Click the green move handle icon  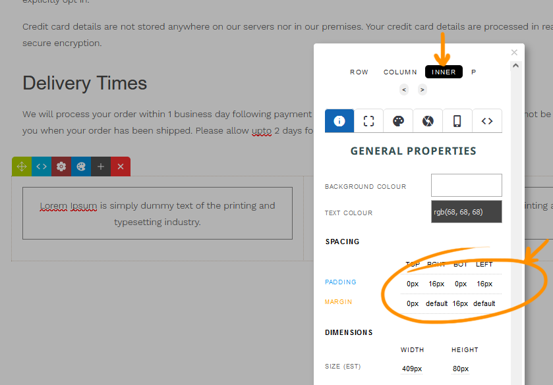point(22,167)
